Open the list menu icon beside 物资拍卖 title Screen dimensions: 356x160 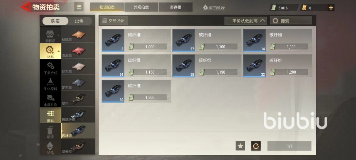79,7
